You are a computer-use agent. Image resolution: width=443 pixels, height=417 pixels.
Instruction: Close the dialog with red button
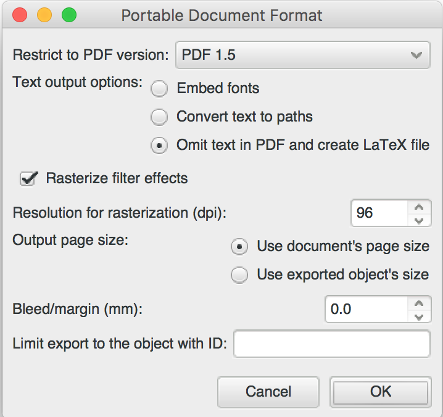(x=20, y=15)
